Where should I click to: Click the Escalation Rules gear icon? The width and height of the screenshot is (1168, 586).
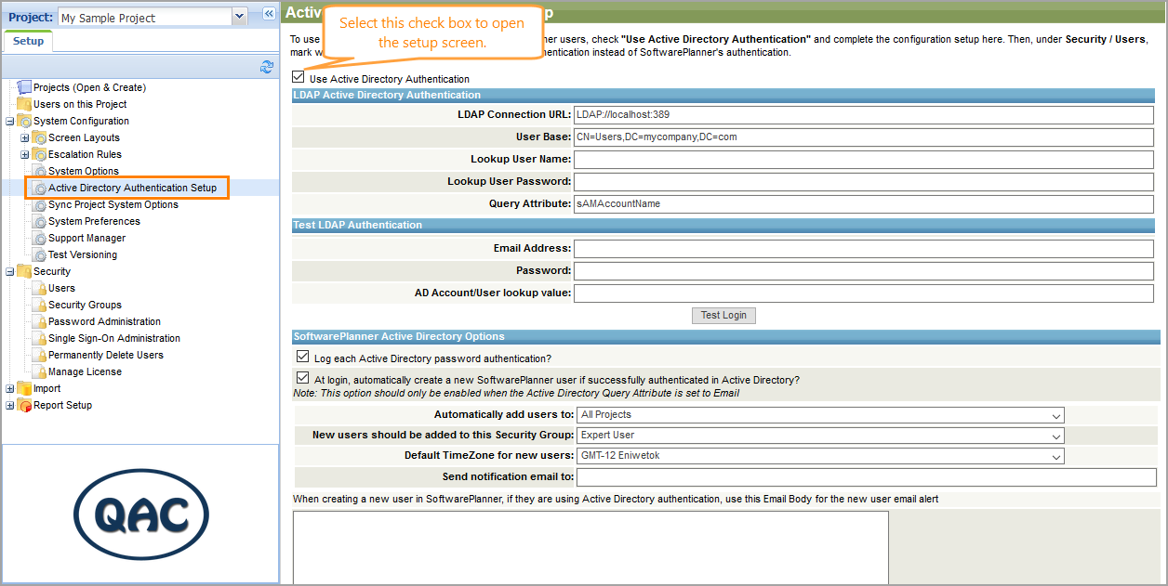pyautogui.click(x=39, y=154)
